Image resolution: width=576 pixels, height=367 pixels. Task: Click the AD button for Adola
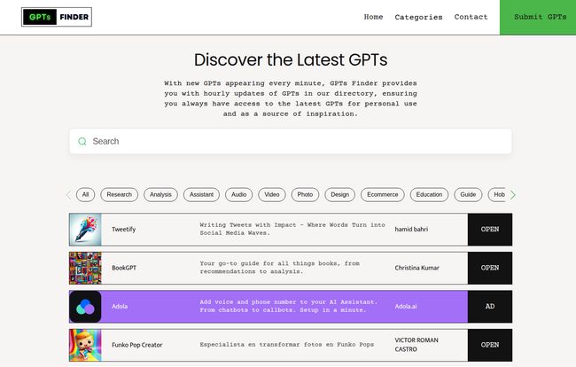[490, 307]
